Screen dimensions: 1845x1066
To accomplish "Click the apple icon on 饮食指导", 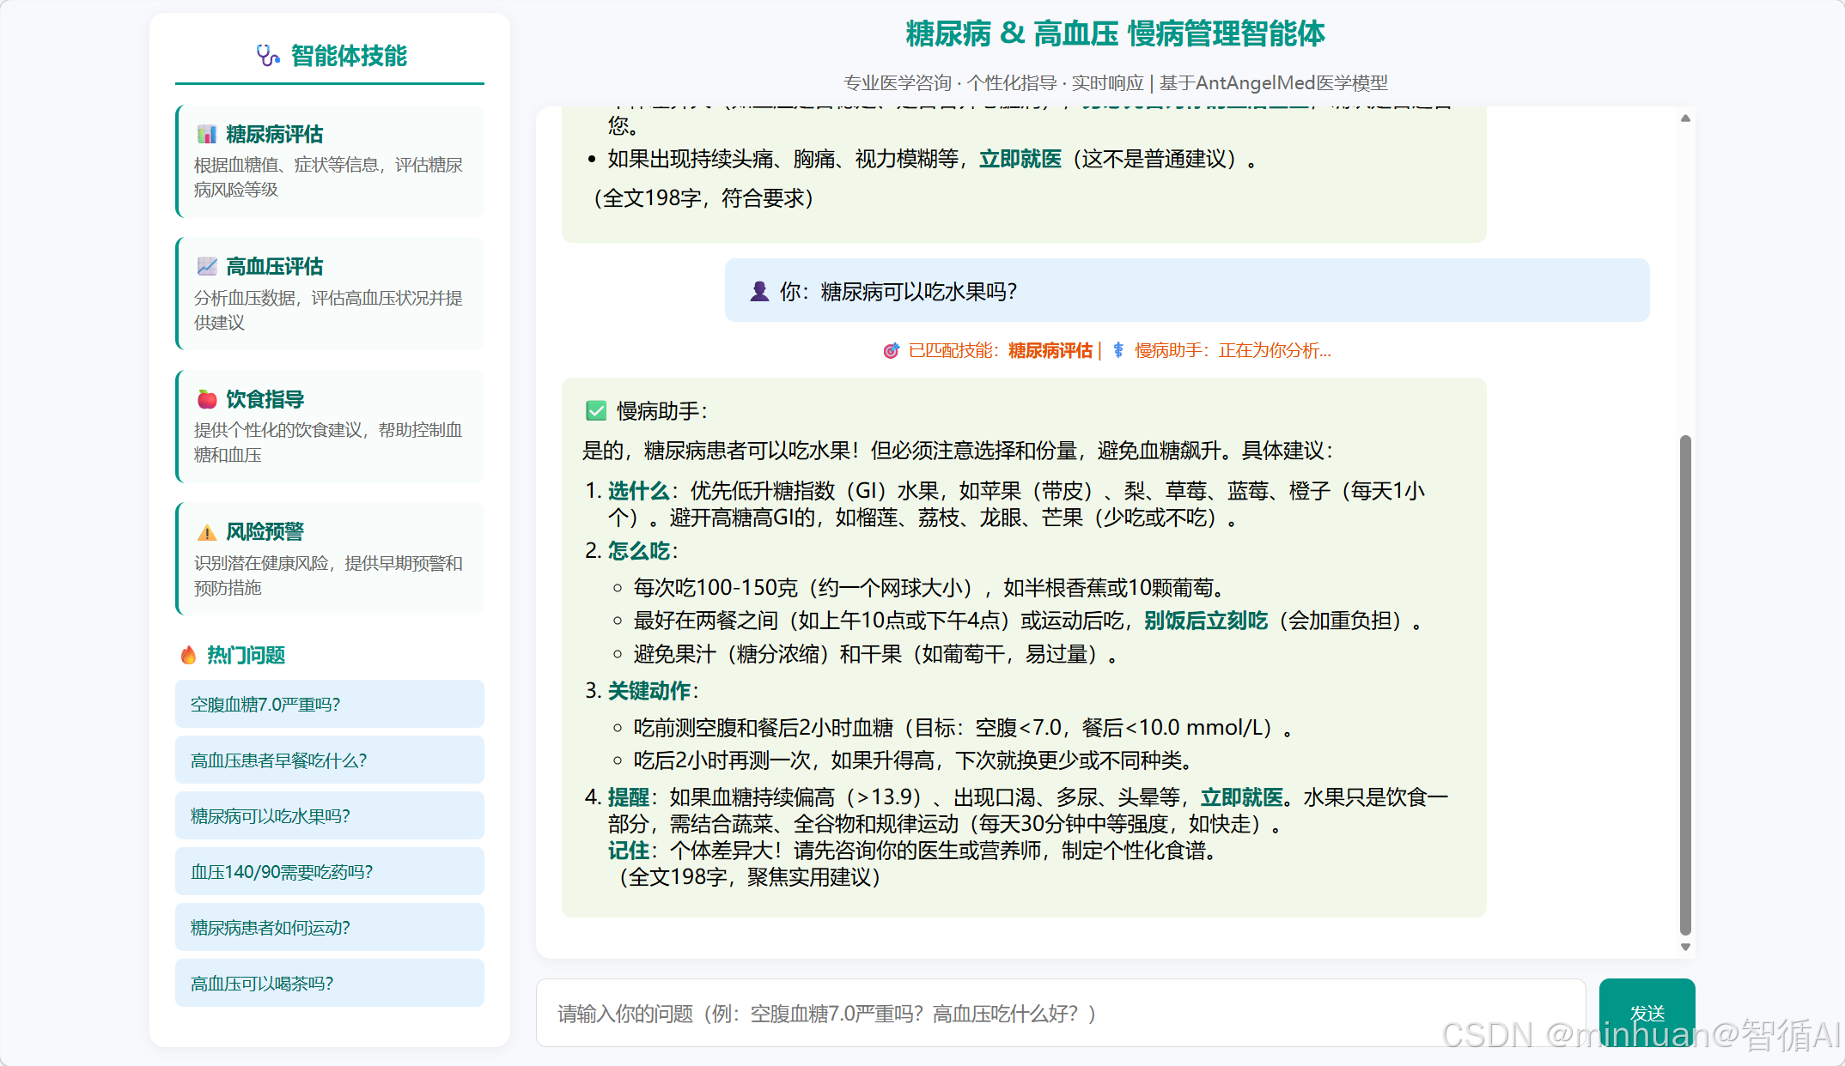I will (x=207, y=399).
